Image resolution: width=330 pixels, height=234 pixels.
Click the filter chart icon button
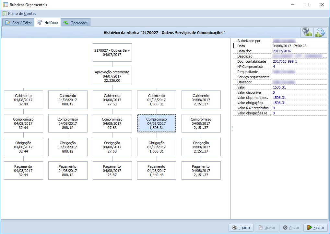coord(307,33)
